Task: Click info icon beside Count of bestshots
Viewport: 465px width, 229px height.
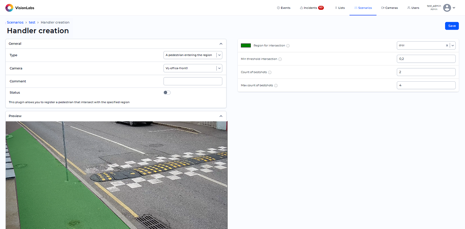Action: point(269,72)
